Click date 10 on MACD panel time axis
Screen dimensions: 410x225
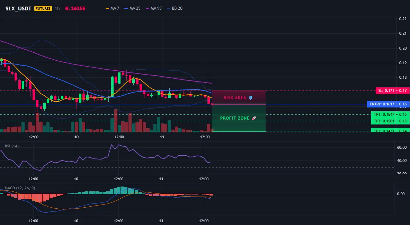click(76, 221)
